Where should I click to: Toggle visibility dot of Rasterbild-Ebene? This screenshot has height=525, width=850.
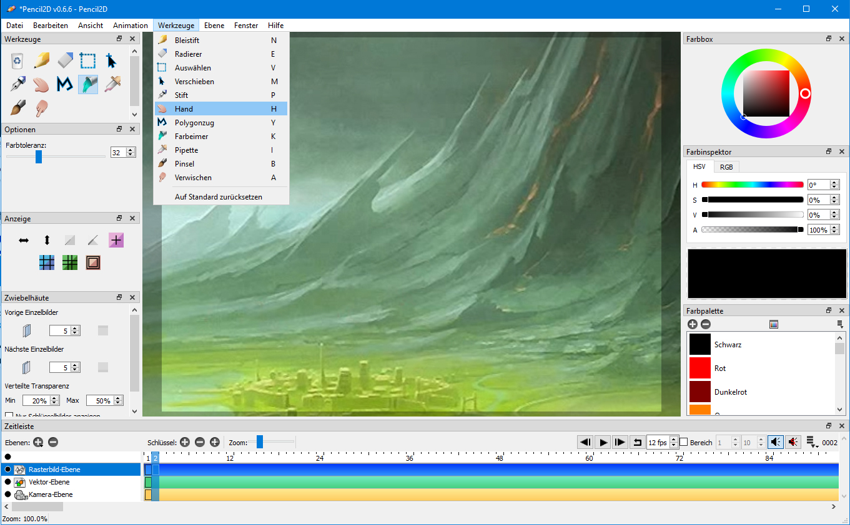tap(8, 470)
